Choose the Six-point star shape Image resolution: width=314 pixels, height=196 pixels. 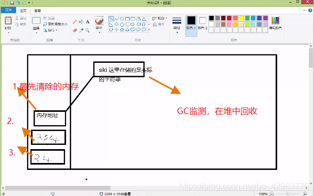[x=127, y=30]
